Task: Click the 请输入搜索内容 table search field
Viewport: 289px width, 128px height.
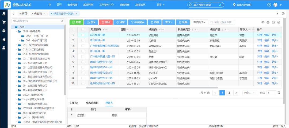Action: (222, 22)
